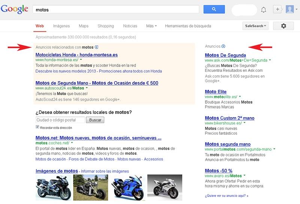Image resolution: width=300 pixels, height=204 pixels.
Task: Open the settings gear button
Action: (283, 26)
